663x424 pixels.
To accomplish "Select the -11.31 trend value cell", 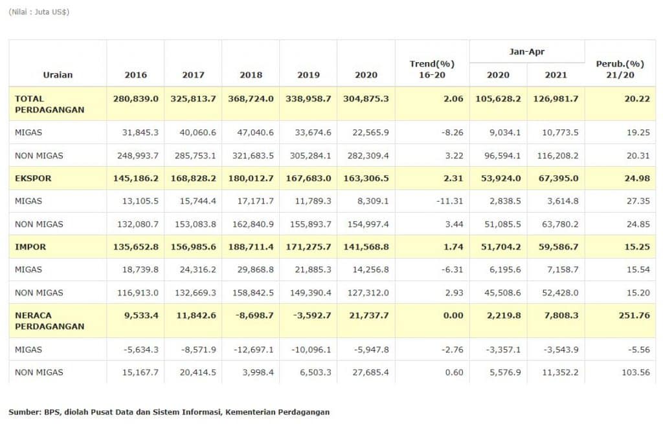I will coord(449,201).
